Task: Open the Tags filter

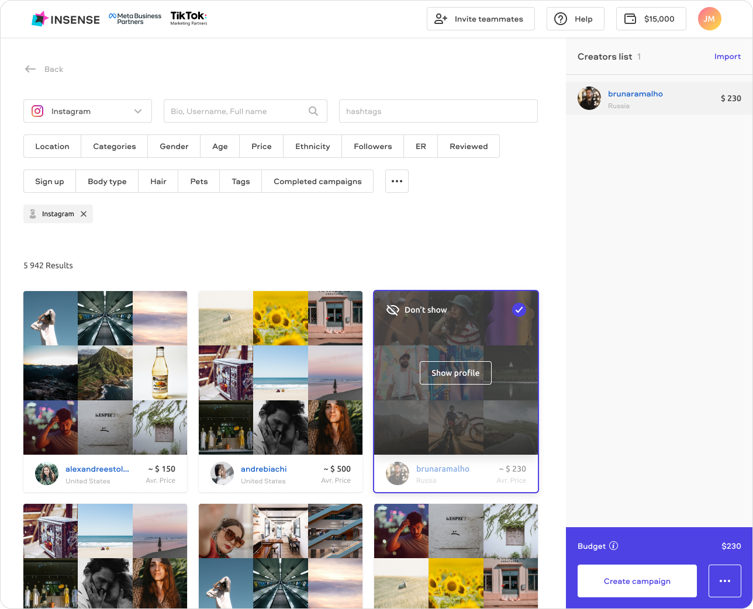Action: pyautogui.click(x=241, y=181)
